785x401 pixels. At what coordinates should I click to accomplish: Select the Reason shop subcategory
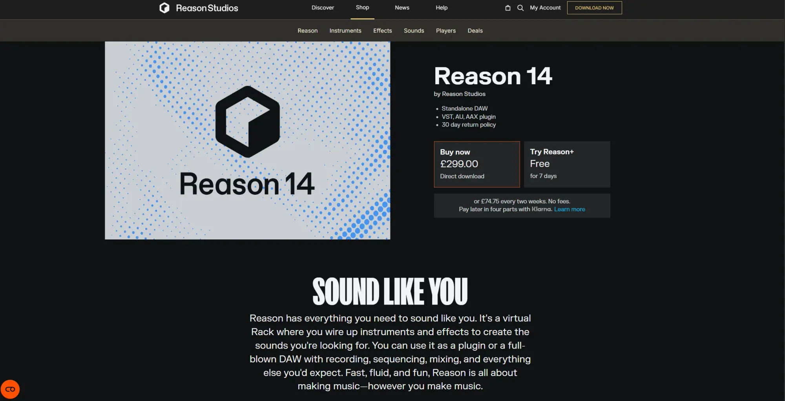pyautogui.click(x=307, y=31)
